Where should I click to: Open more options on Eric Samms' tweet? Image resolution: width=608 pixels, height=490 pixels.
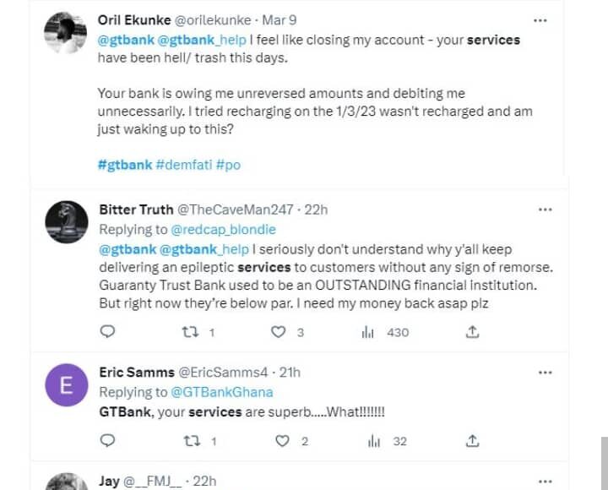tap(545, 372)
